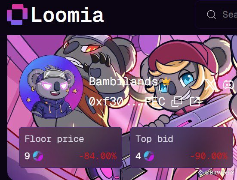
Task: Copy the 0xf30...FEC contract address
Action: pos(177,102)
